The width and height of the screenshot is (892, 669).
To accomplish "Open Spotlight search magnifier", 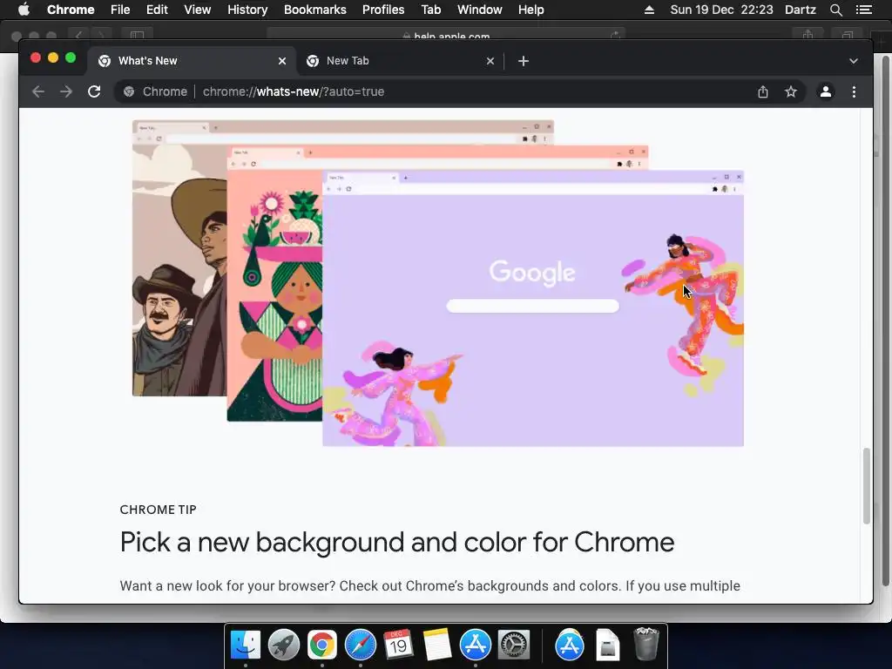I will (x=835, y=10).
